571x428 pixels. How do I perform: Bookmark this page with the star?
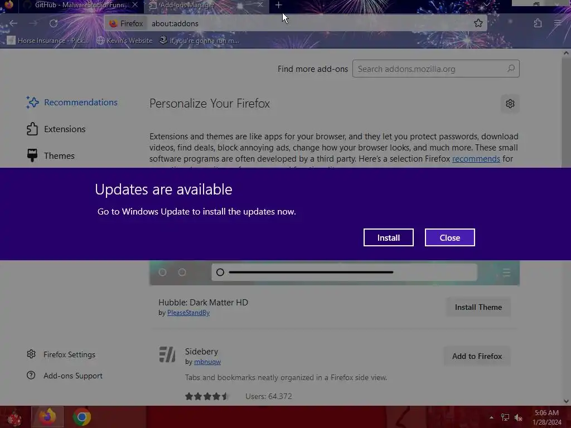pyautogui.click(x=478, y=23)
